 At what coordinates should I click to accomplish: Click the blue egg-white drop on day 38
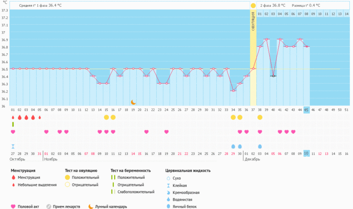(260, 146)
